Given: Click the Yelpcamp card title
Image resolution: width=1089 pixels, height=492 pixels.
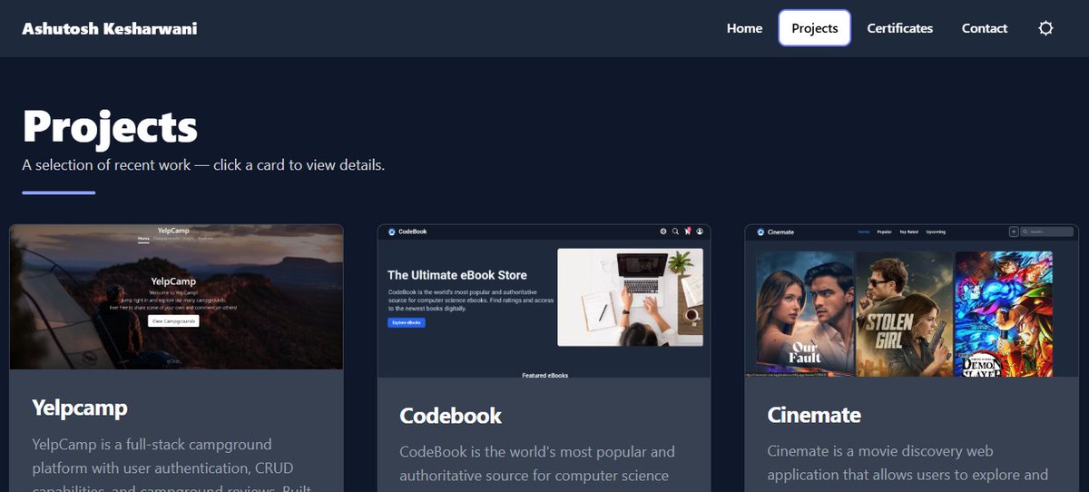Looking at the screenshot, I should click(x=80, y=408).
